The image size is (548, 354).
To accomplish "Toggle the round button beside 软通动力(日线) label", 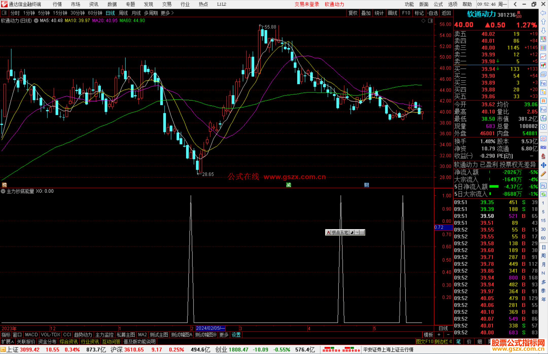I will [36, 21].
